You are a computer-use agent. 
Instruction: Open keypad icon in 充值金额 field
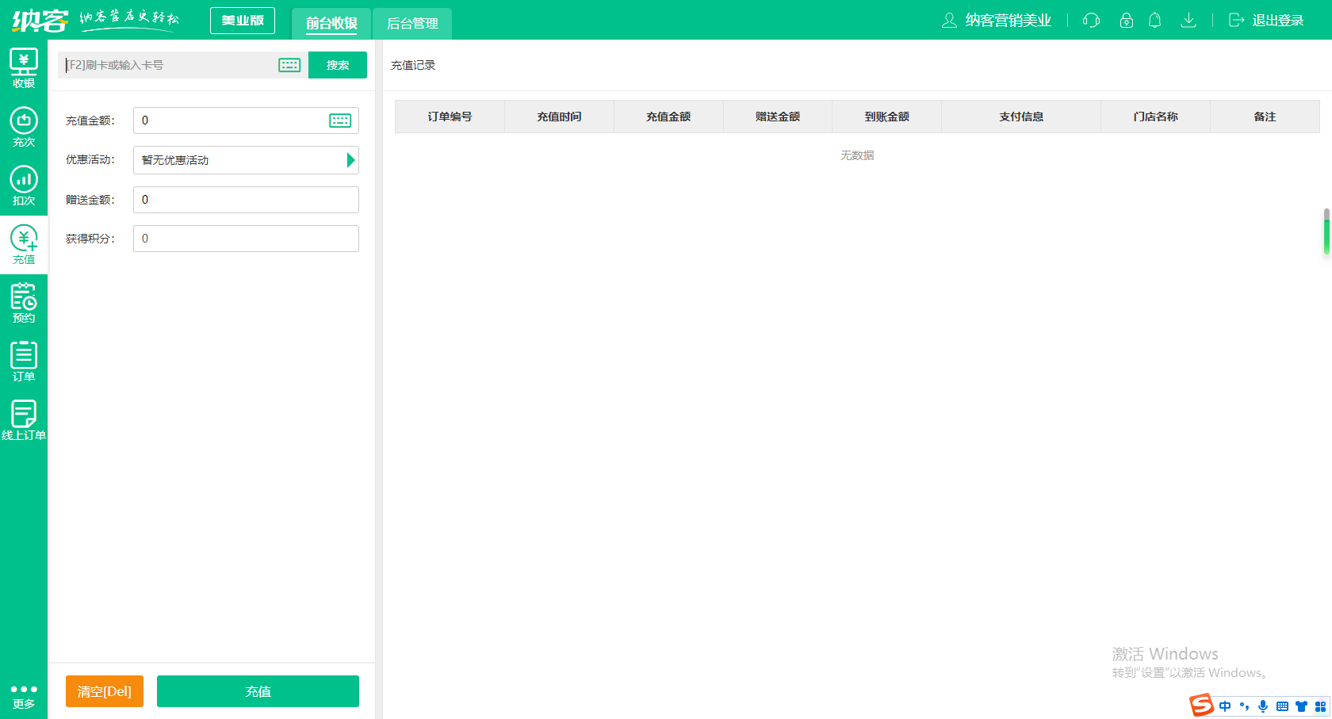340,120
